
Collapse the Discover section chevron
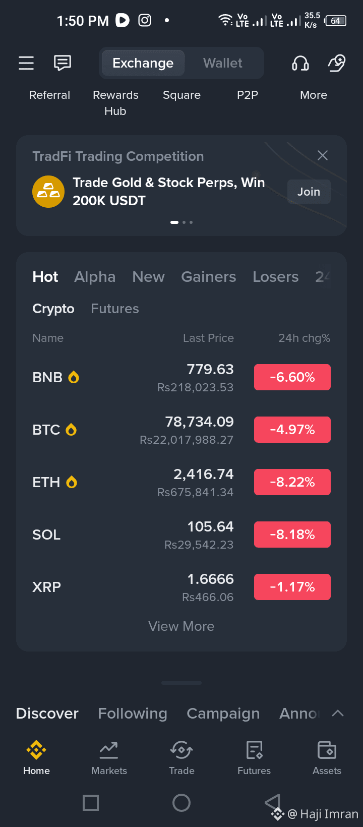338,713
